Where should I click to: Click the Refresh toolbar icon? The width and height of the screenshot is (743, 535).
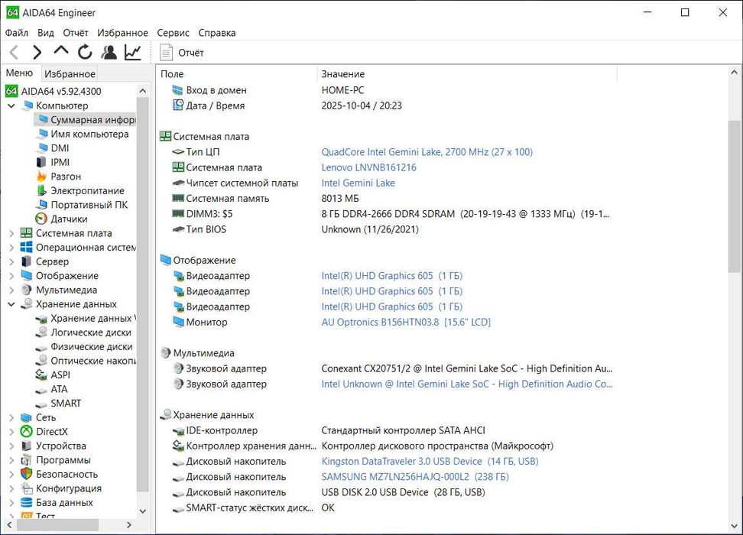[85, 53]
